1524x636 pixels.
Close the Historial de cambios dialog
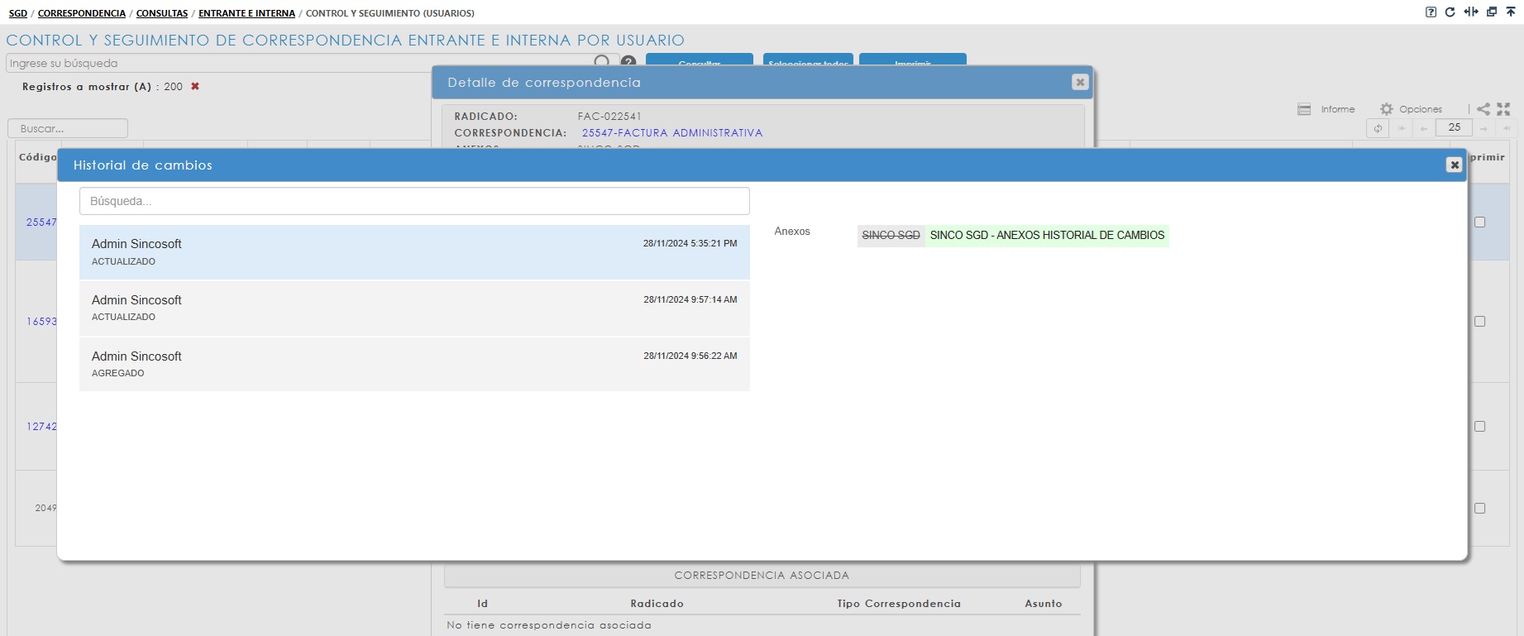(x=1454, y=165)
